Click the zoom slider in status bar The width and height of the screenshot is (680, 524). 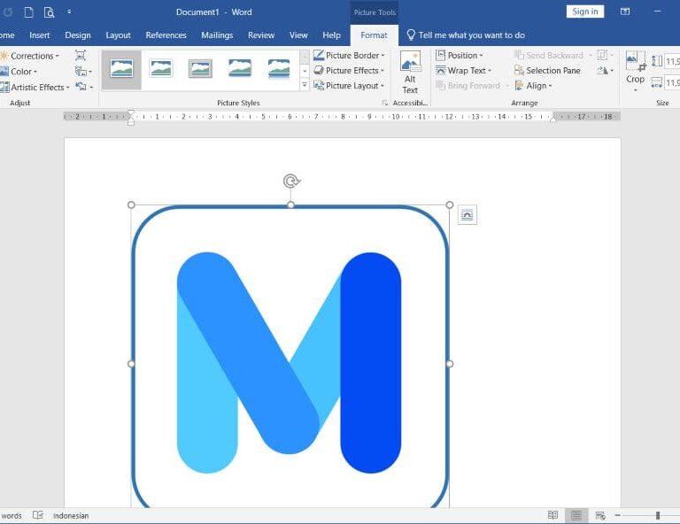click(x=658, y=515)
